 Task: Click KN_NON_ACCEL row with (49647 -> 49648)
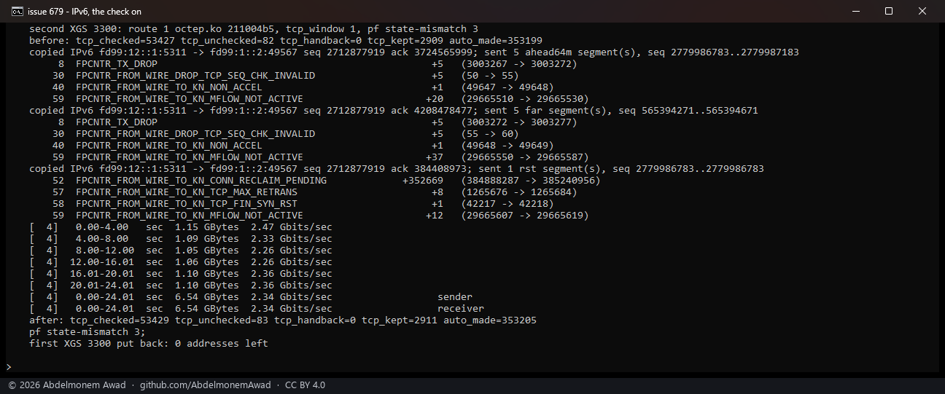[x=303, y=87]
